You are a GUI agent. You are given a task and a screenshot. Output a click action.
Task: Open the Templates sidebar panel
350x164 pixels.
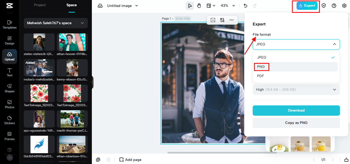(10, 25)
